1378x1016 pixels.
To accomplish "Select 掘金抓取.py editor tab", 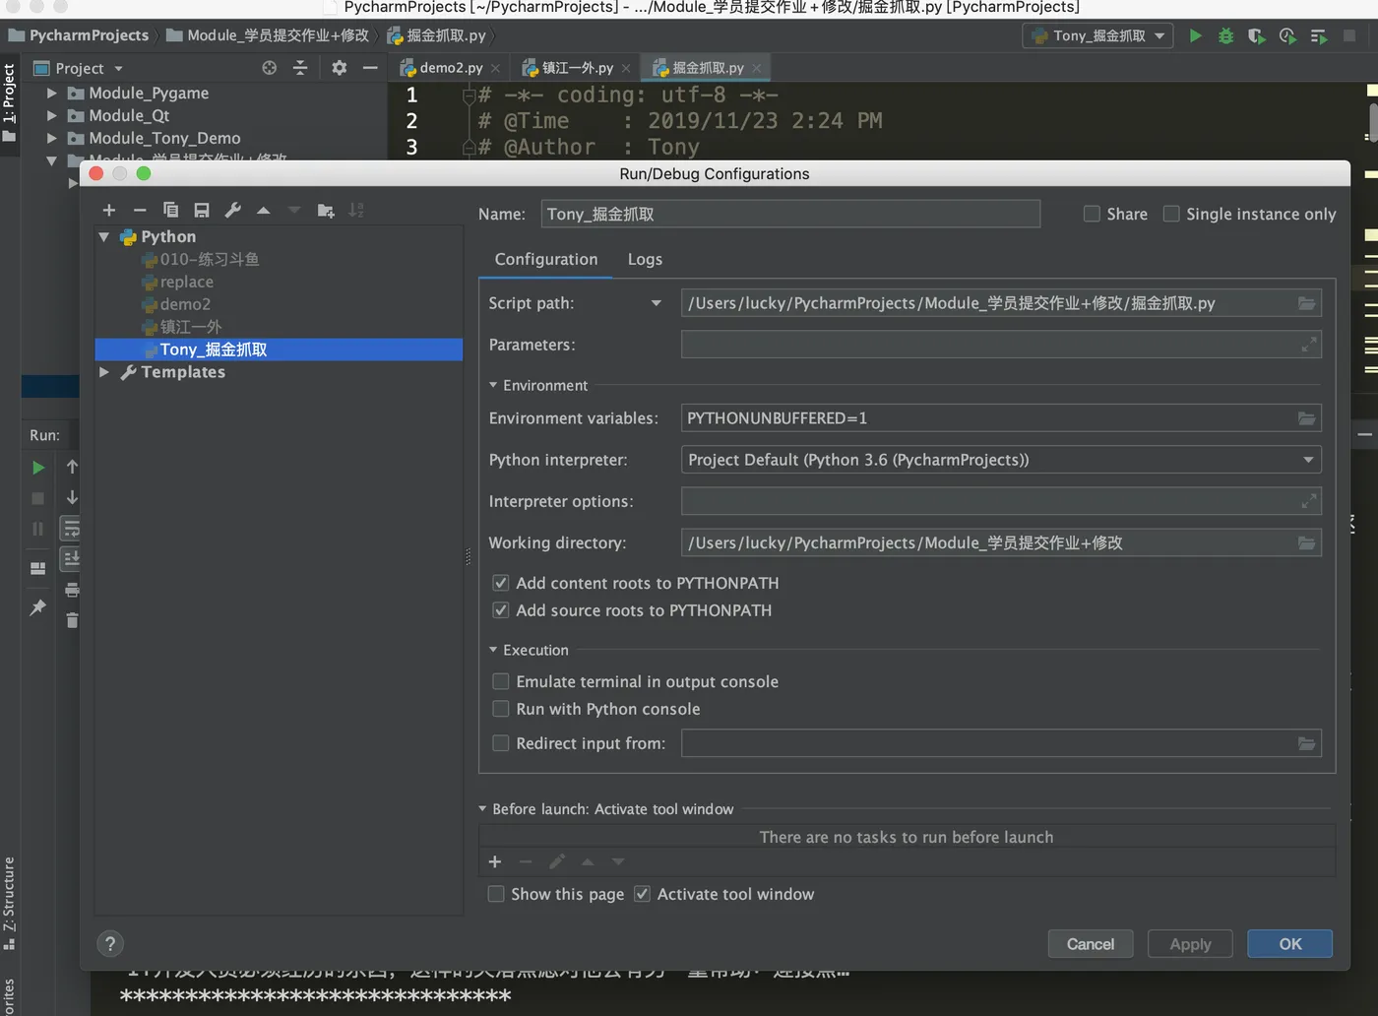I will pos(707,68).
